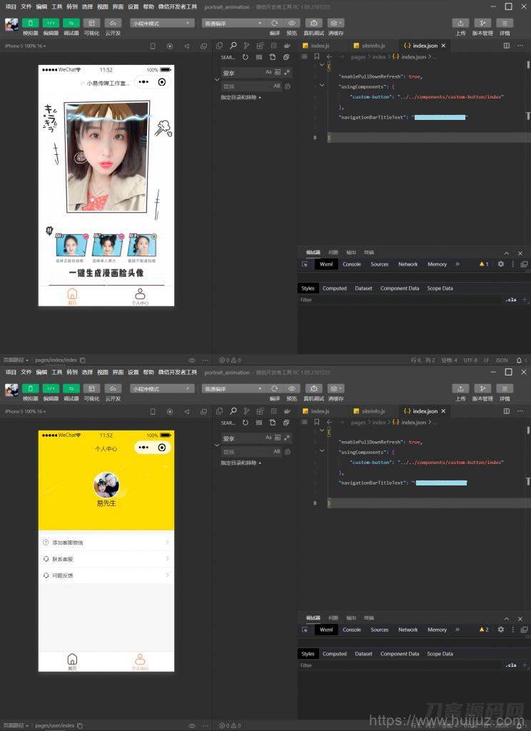Viewport: 531px width, 731px height.
Task: Toggle match case Aa in lower search box
Action: coord(268,438)
